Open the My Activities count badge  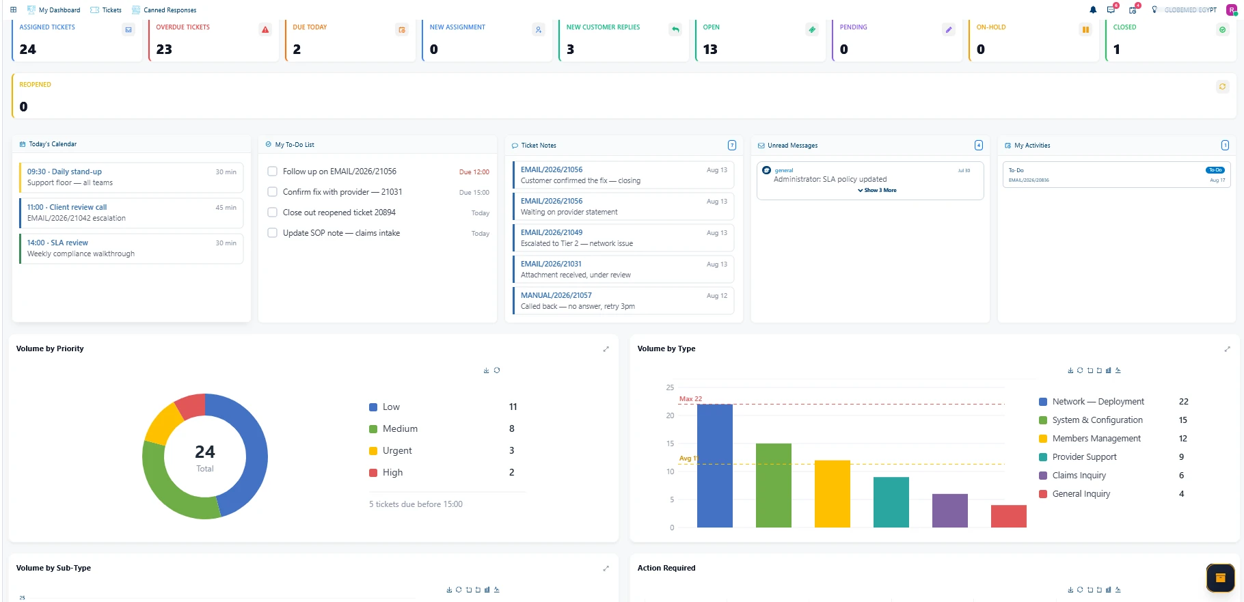coord(1225,146)
